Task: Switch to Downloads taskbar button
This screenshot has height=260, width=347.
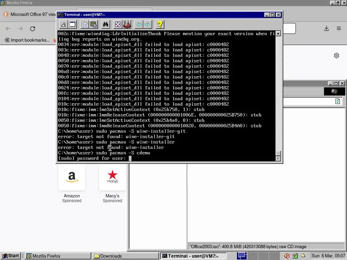Action: (126, 256)
